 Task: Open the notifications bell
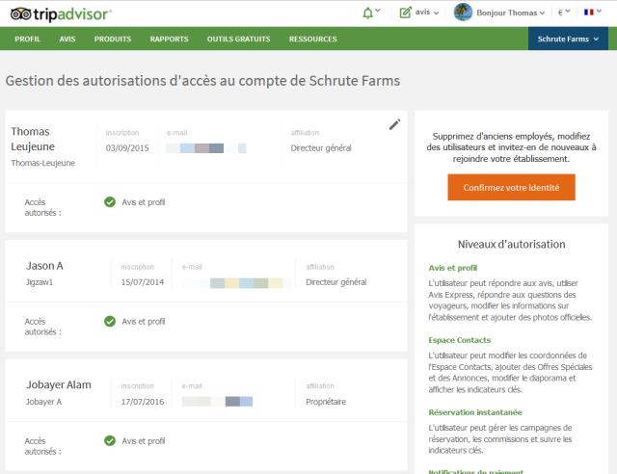(x=367, y=13)
